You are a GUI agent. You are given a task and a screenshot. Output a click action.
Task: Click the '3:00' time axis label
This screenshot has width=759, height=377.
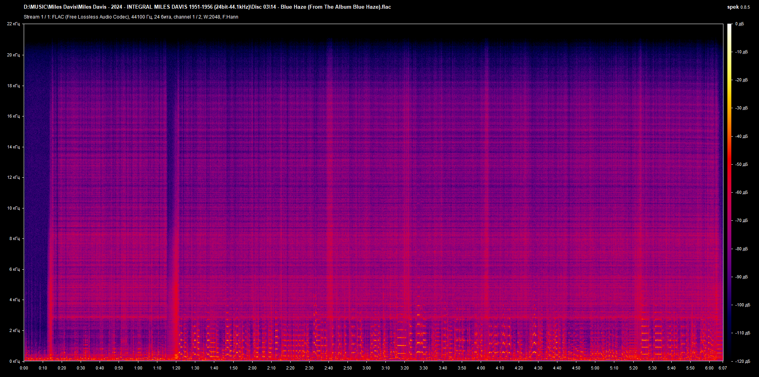366,368
